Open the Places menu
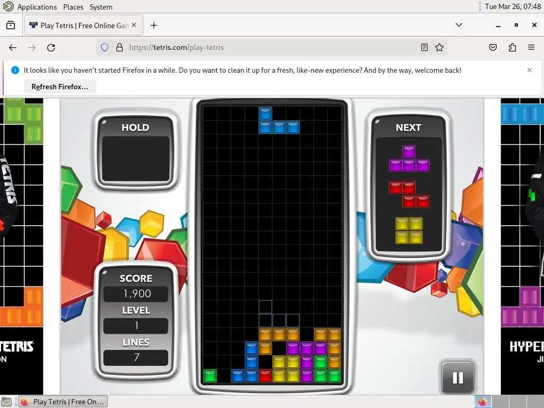The width and height of the screenshot is (544, 408). (73, 7)
